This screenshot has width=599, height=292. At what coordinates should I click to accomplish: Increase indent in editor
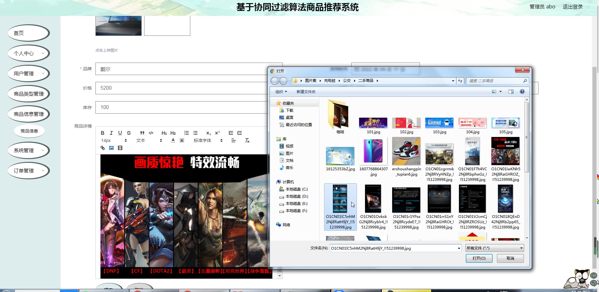pos(240,133)
